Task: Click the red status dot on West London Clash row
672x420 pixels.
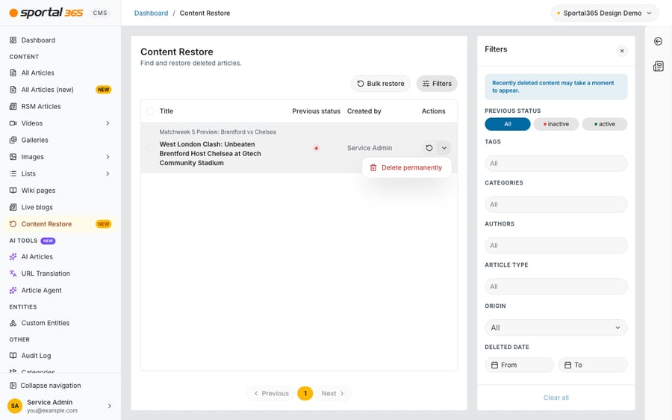Action: click(x=317, y=149)
